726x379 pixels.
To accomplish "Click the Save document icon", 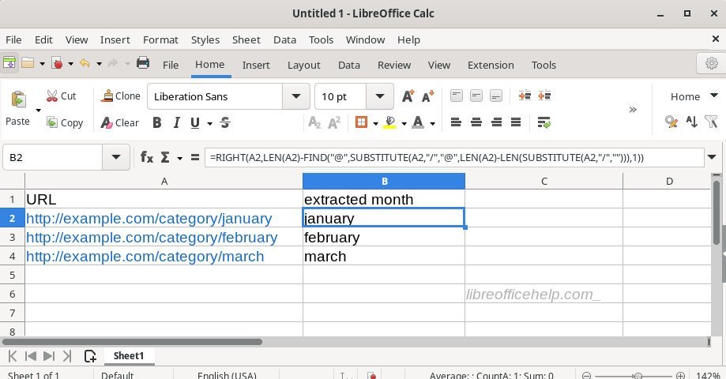I will point(58,63).
